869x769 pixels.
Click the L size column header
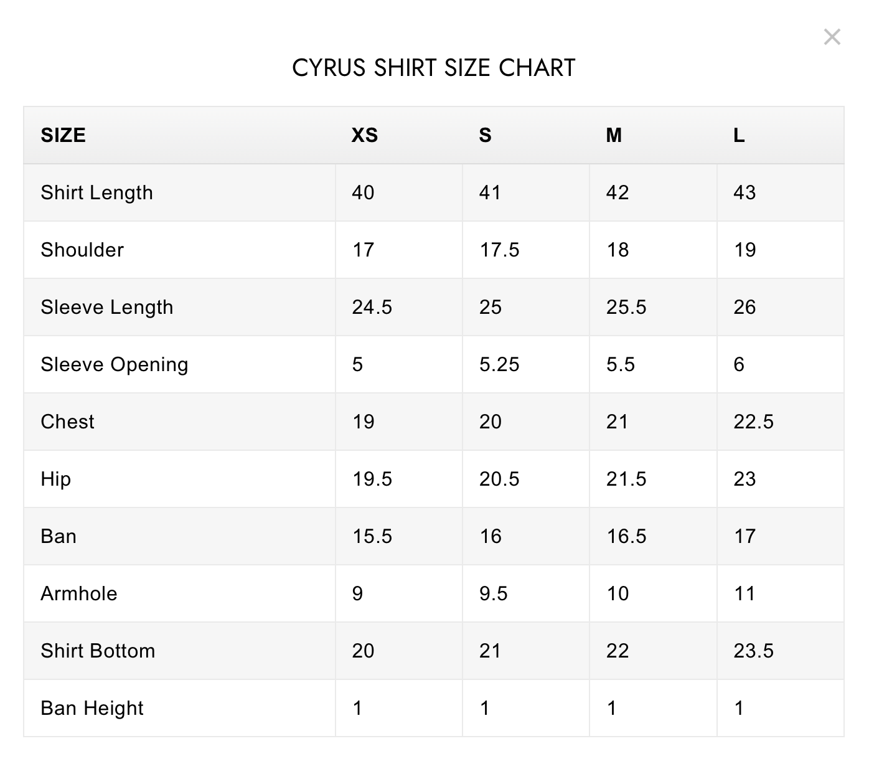pyautogui.click(x=739, y=135)
